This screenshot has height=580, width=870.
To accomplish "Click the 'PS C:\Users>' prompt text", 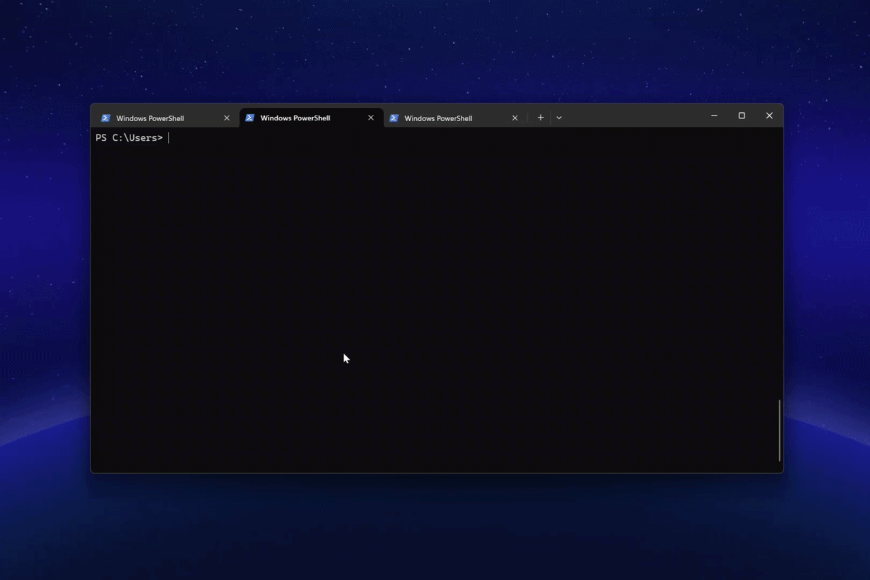I will pyautogui.click(x=129, y=138).
